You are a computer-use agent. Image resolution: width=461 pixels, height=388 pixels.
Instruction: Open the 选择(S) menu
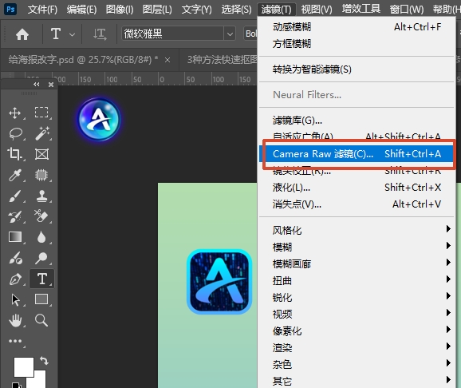point(236,10)
